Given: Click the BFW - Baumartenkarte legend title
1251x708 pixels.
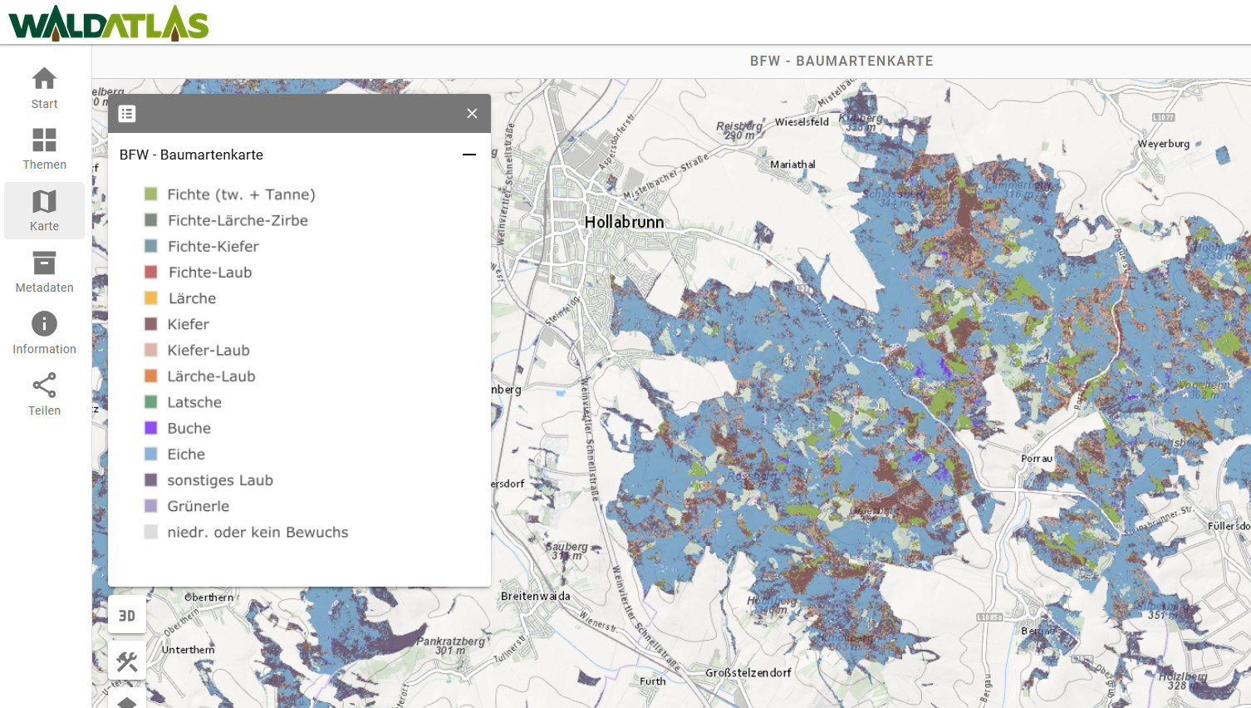Looking at the screenshot, I should [x=191, y=155].
